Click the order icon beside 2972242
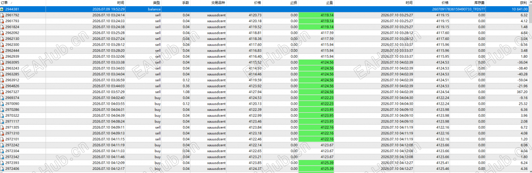 tap(2, 145)
